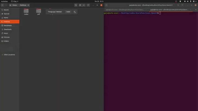Close the second Terminal tab

click(191, 10)
